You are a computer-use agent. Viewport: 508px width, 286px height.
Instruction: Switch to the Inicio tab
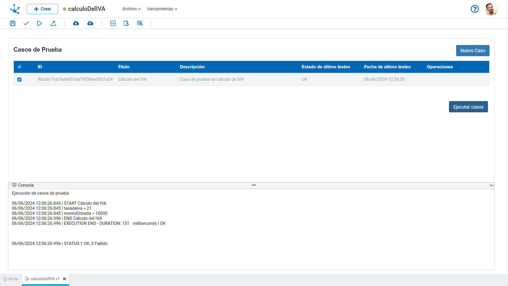(11, 279)
